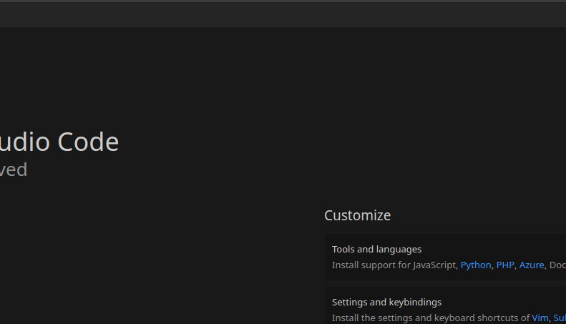The image size is (566, 324).
Task: Click the Install support for JavaScript text
Action: coord(395,265)
